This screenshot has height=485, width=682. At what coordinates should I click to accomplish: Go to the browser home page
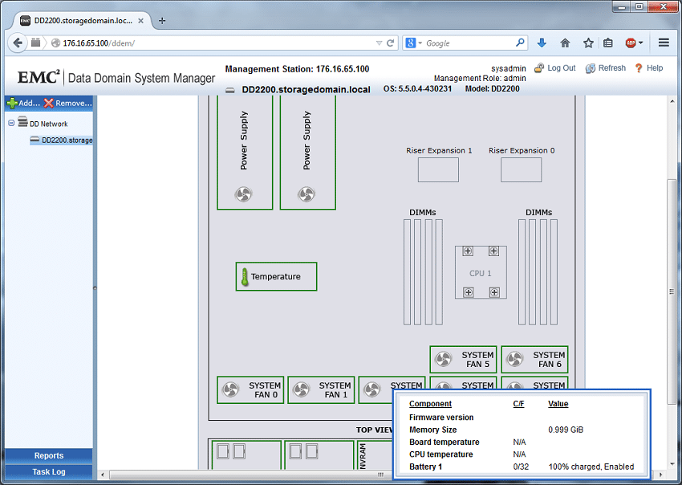[x=565, y=43]
